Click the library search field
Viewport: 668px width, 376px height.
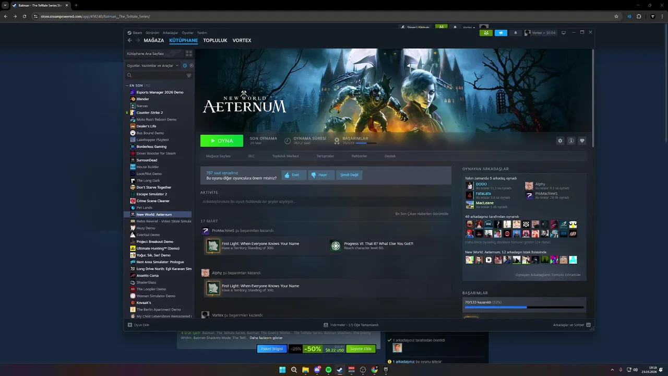pyautogui.click(x=156, y=75)
